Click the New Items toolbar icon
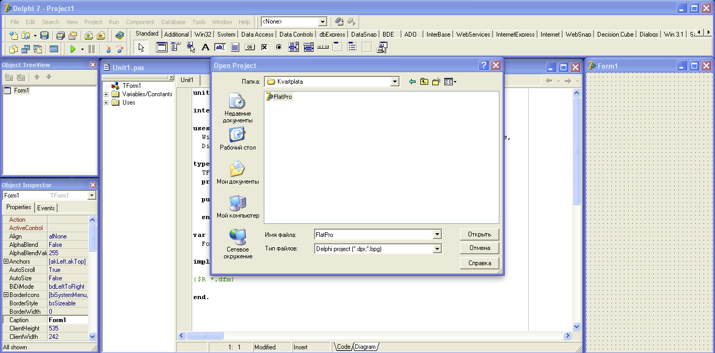This screenshot has height=353, width=715. click(x=14, y=36)
